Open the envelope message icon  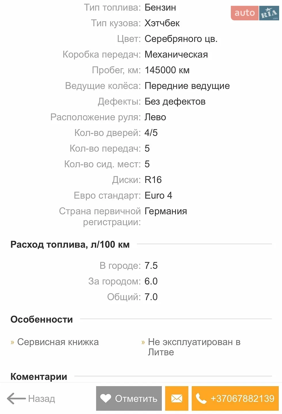click(x=177, y=398)
